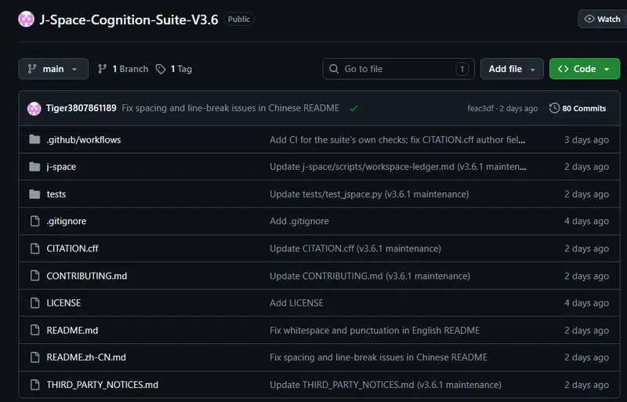This screenshot has height=402, width=627.
Task: Click the branch icon next to 1 Branch
Action: [103, 69]
